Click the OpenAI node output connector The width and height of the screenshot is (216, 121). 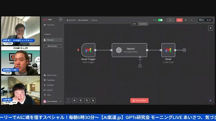tap(147, 50)
